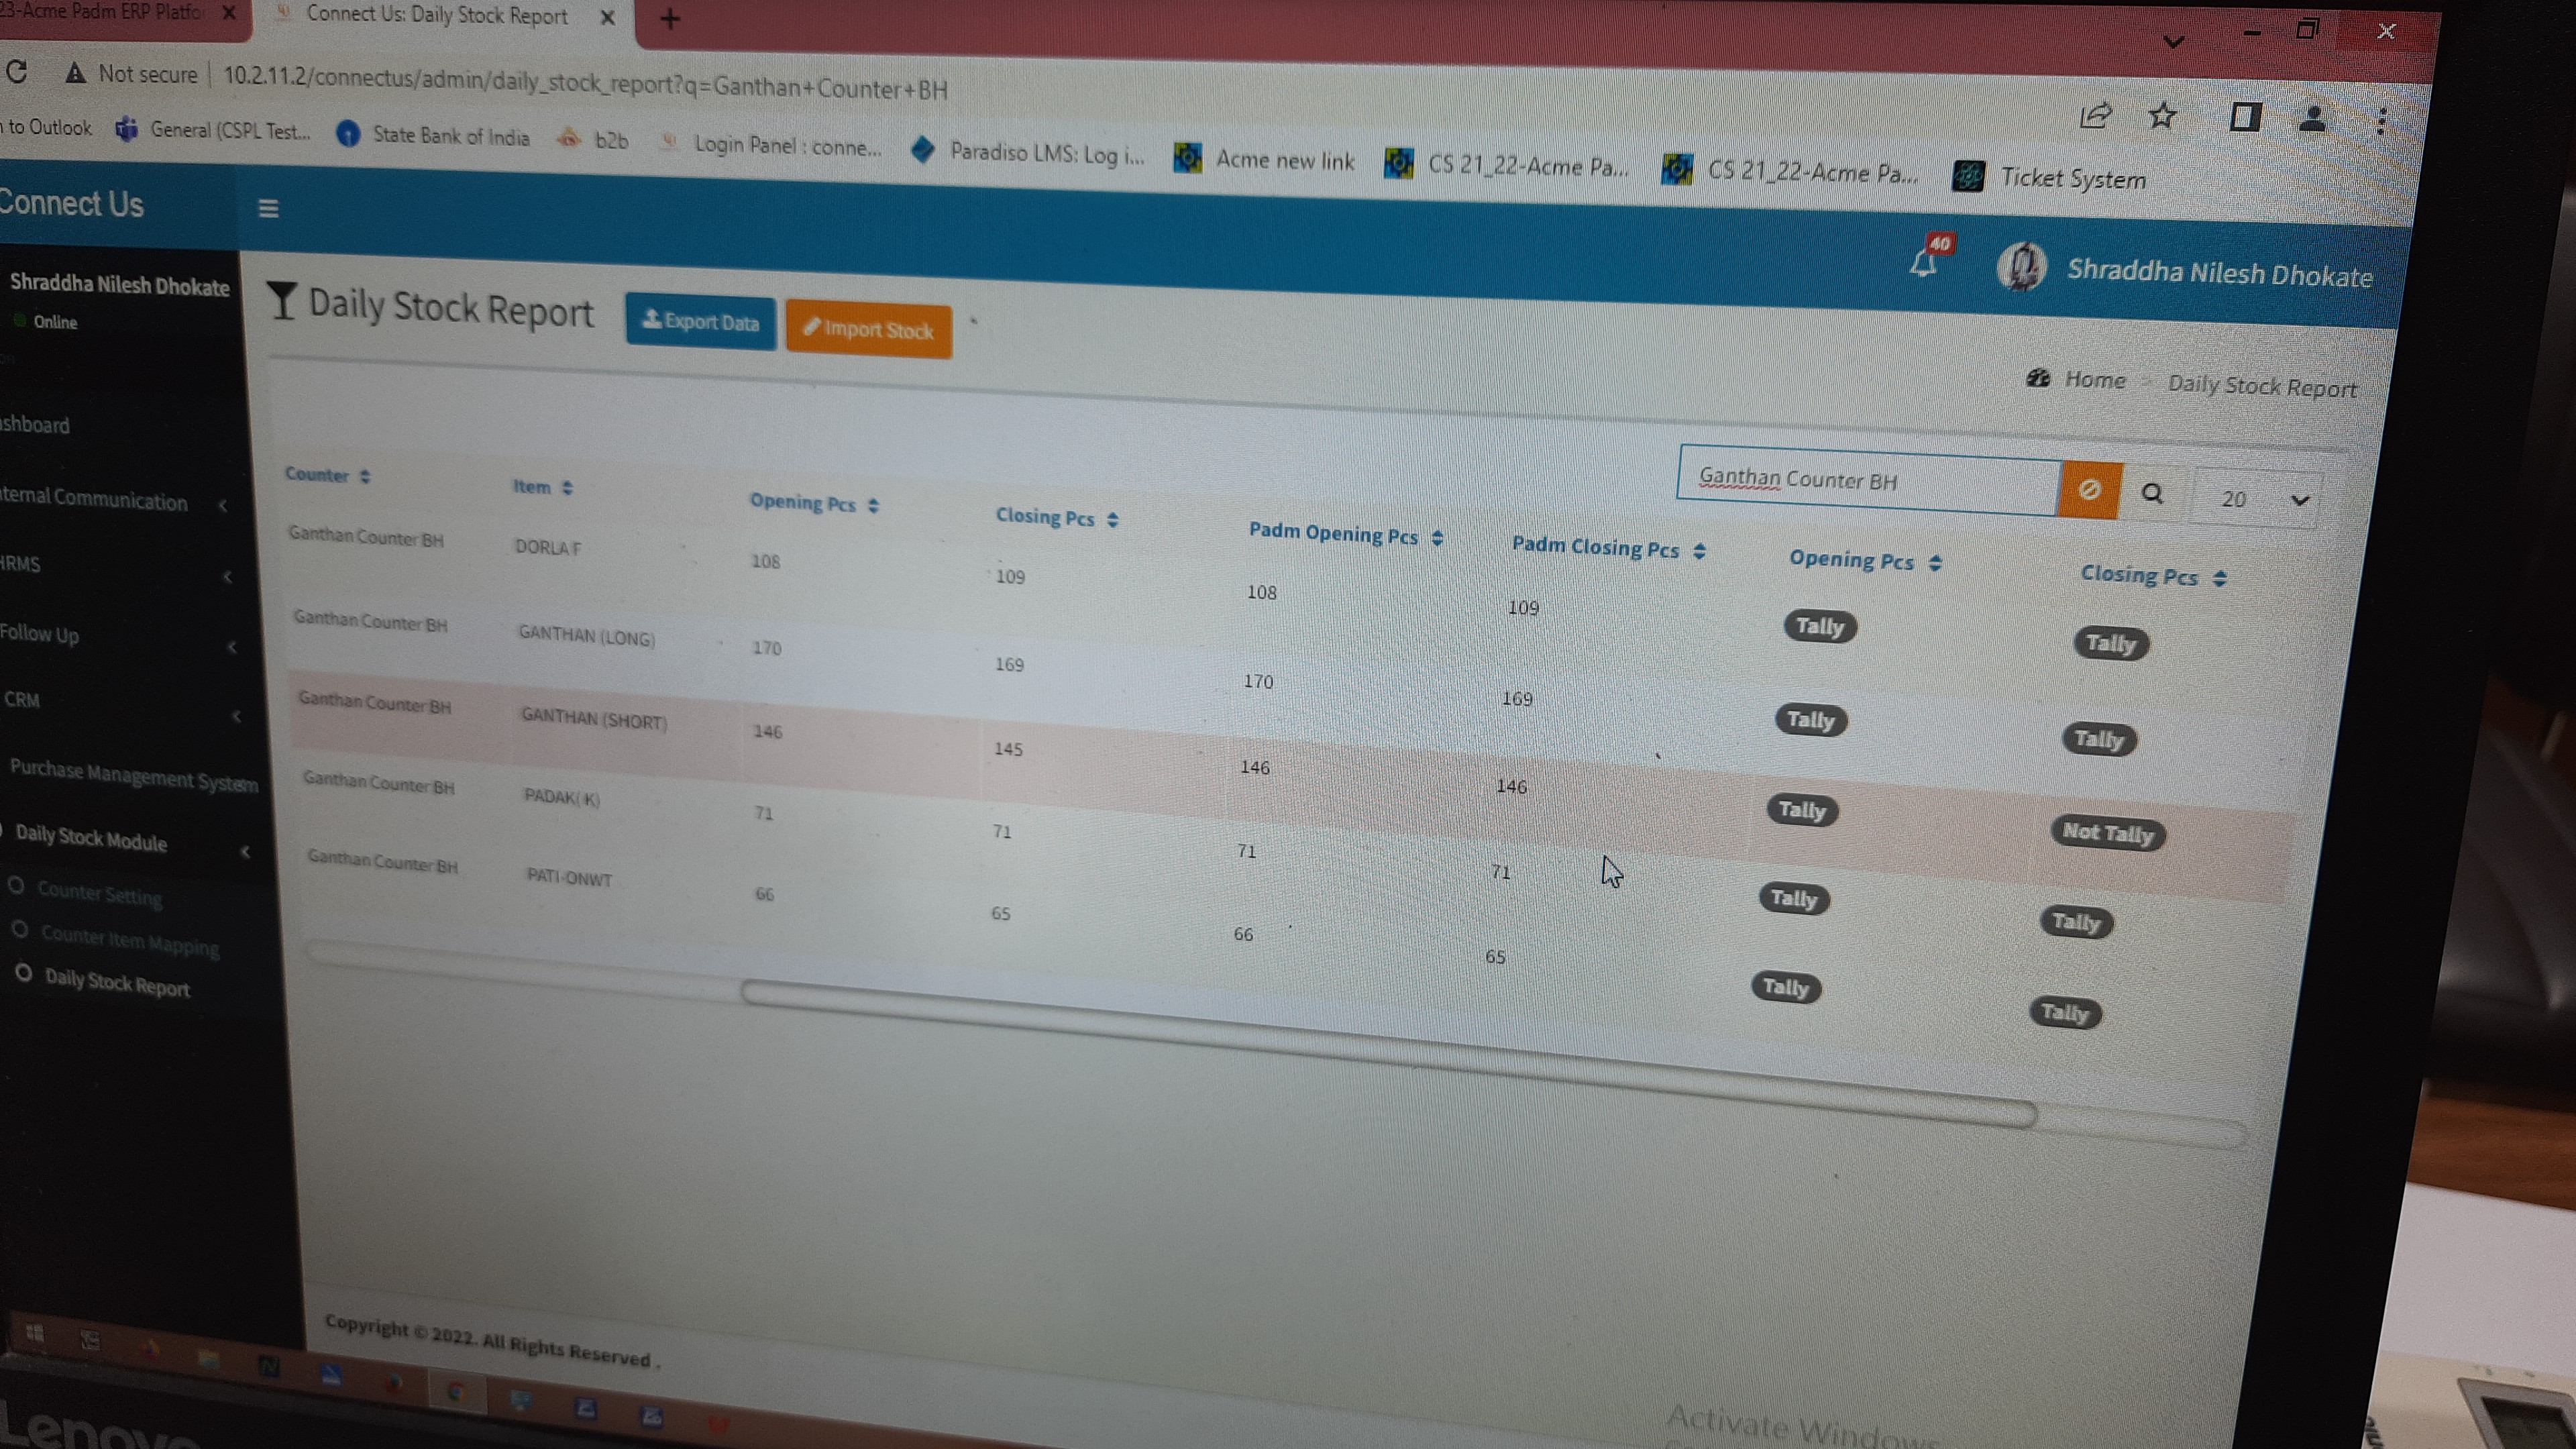Click the hamburger menu icon

tap(268, 208)
